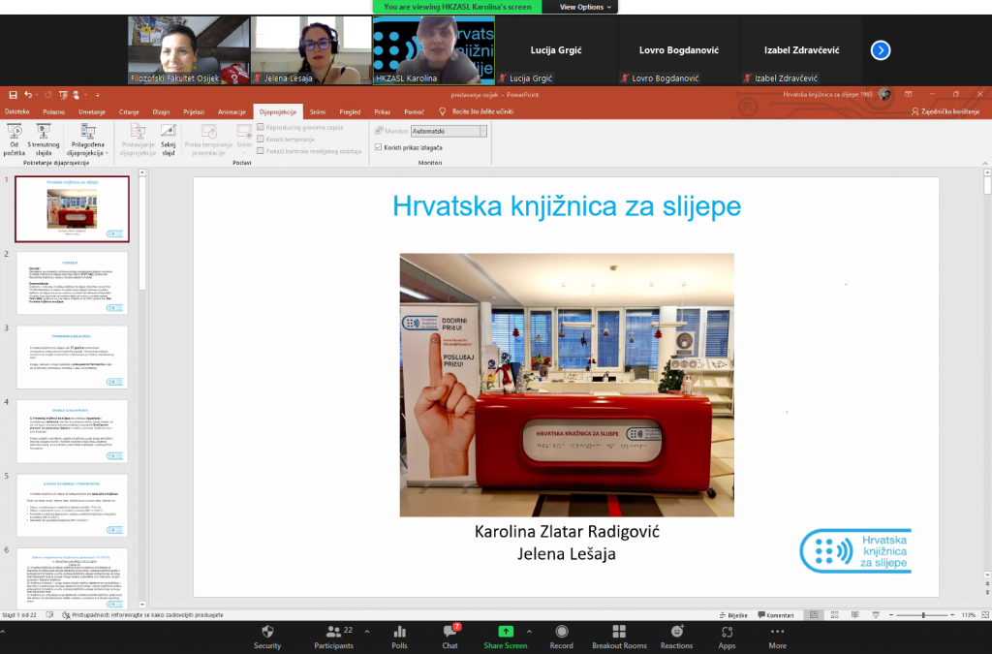Start the slideshow with the Od početka button
Image resolution: width=992 pixels, height=654 pixels.
click(x=15, y=140)
